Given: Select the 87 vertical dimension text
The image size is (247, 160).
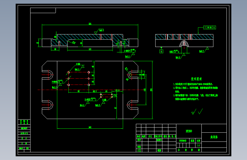Looking at the screenshot, I should click(x=115, y=108).
